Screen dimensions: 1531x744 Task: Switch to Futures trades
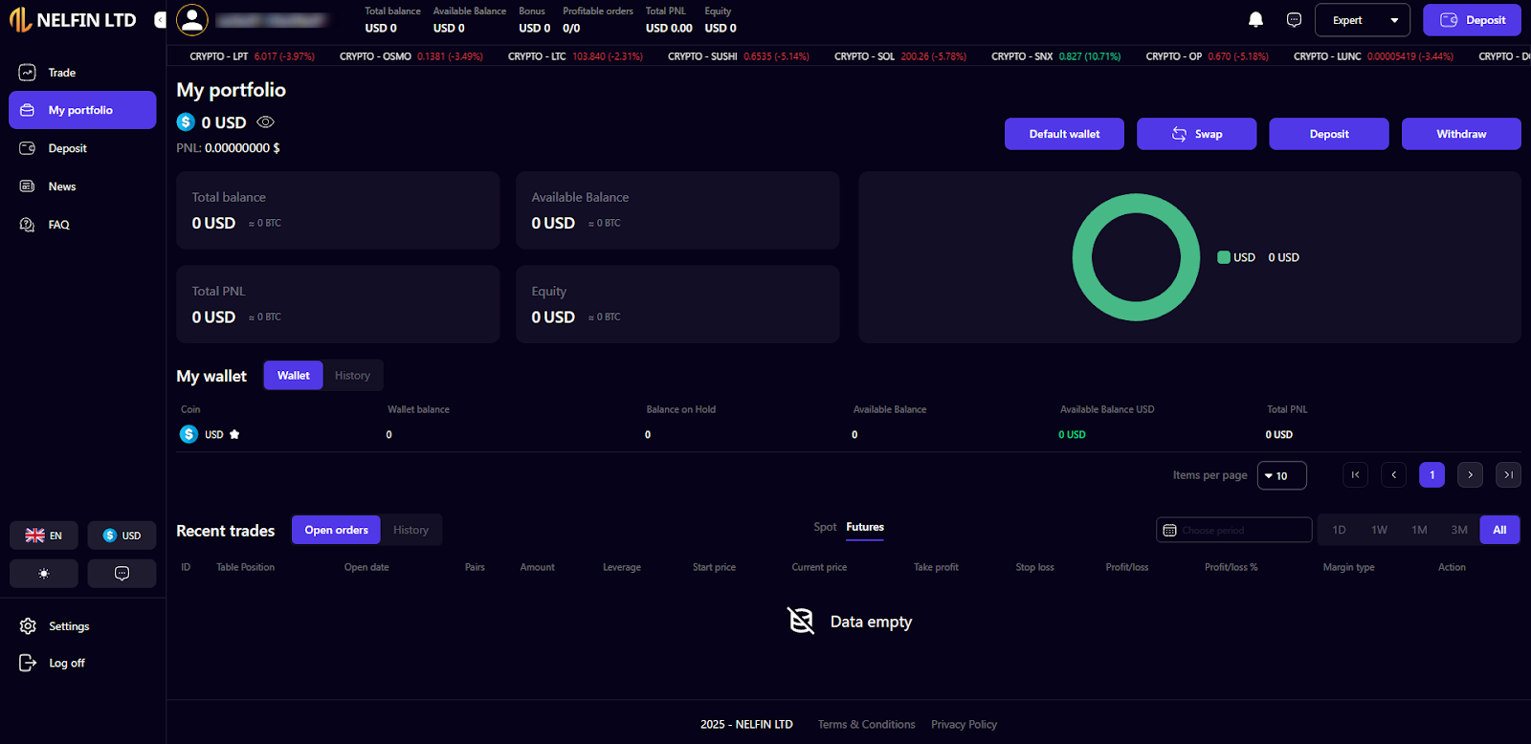[x=865, y=527]
